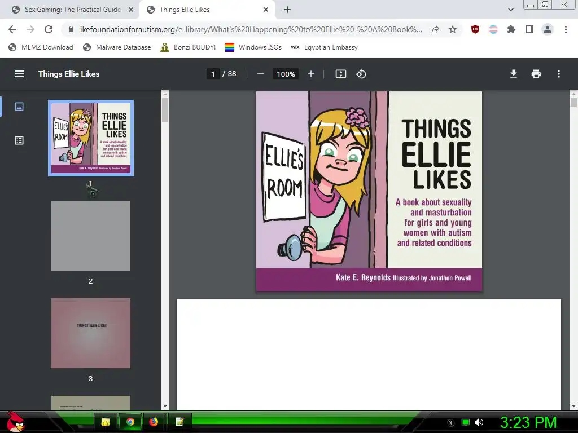Edit the 100% zoom level field

tap(286, 74)
